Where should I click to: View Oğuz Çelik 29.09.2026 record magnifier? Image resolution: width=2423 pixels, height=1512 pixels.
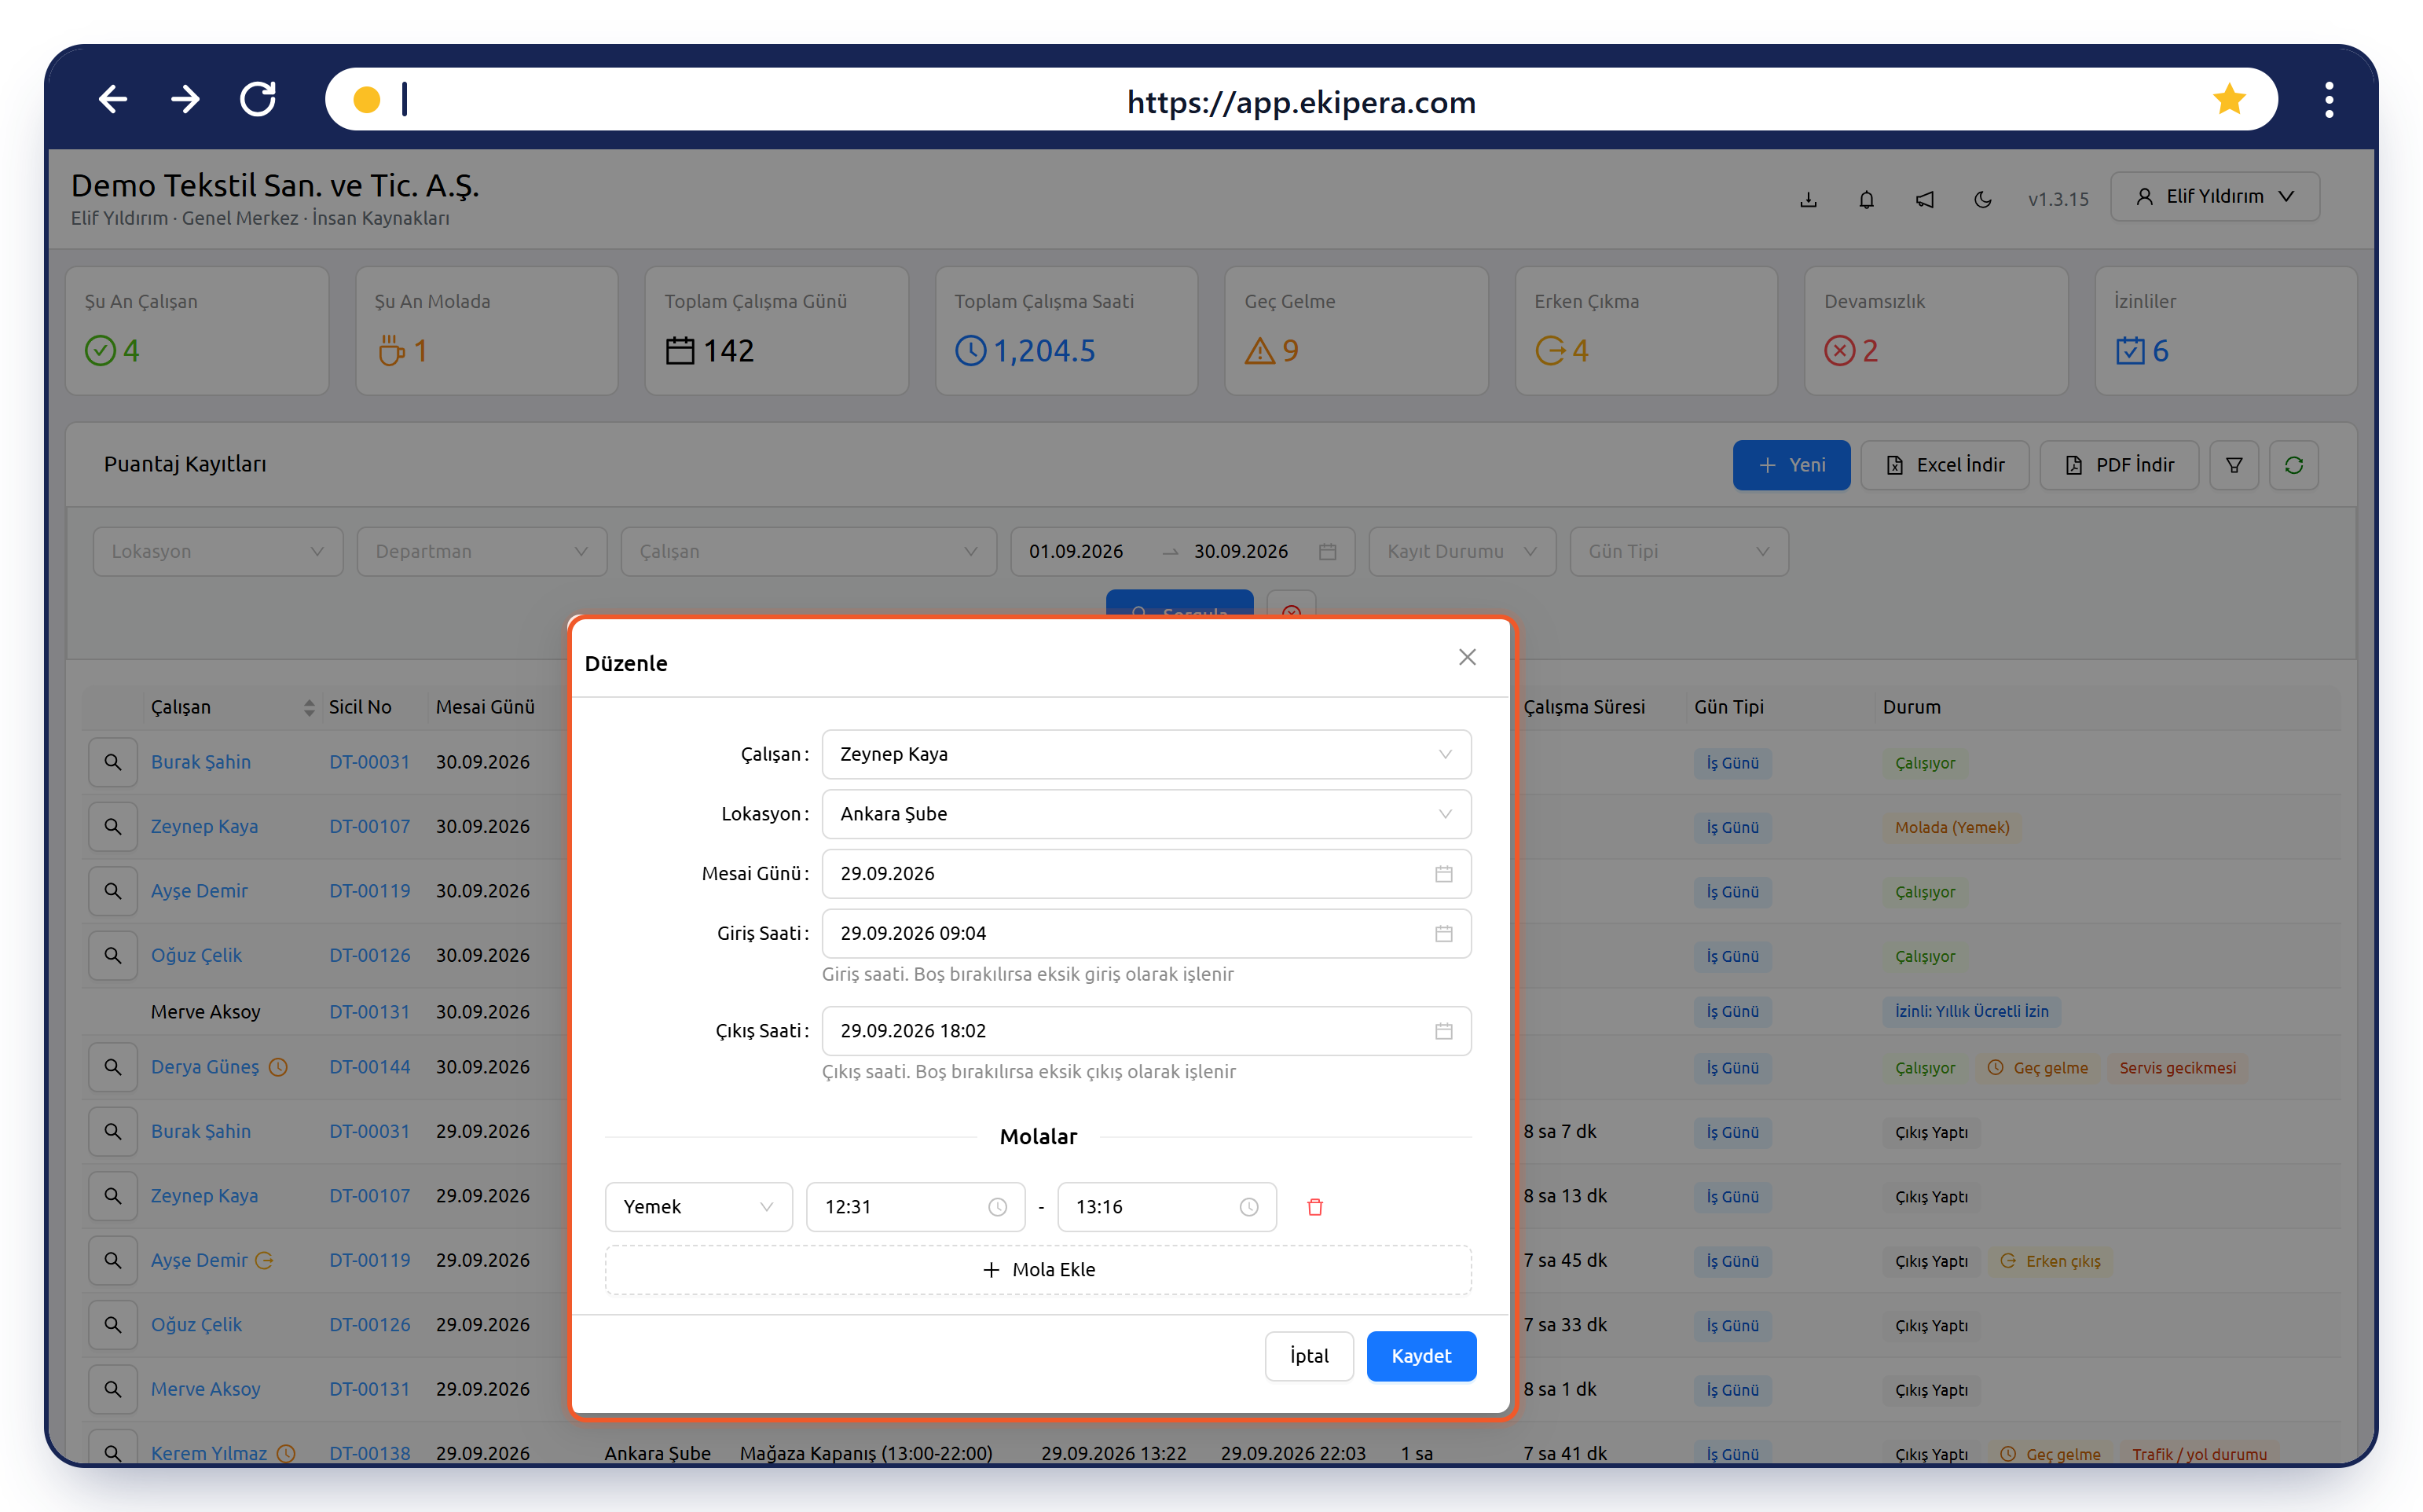click(x=113, y=1325)
